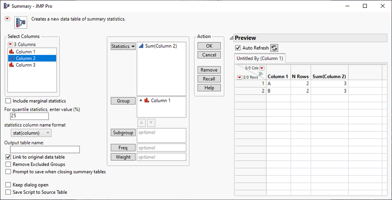Click the Freq button
Image resolution: width=392 pixels, height=200 pixels.
123,148
